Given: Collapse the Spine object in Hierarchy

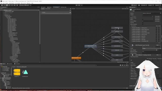Looking at the screenshot, I should (x=8, y=32).
